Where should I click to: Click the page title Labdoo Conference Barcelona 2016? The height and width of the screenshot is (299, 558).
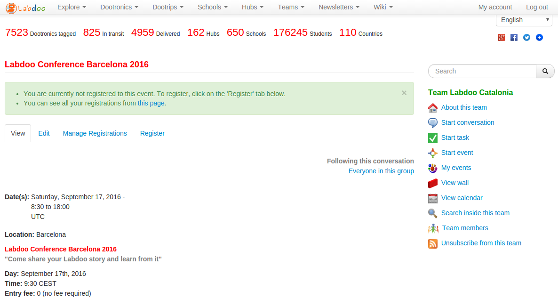(x=77, y=65)
